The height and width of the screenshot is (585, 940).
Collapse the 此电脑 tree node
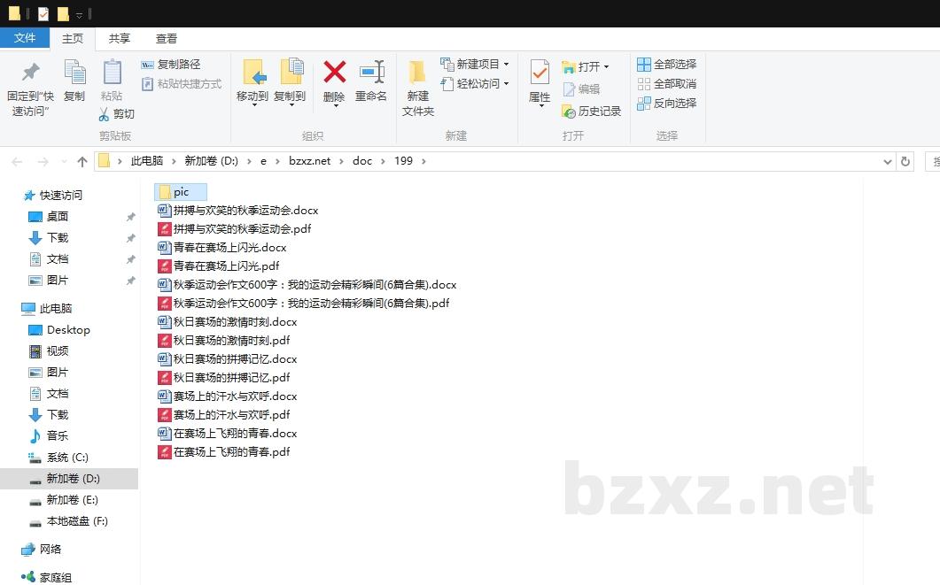click(x=16, y=308)
